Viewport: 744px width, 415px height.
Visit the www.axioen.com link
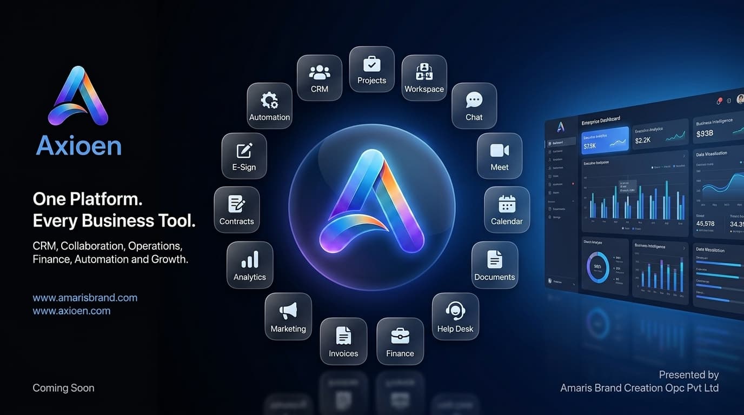(71, 311)
